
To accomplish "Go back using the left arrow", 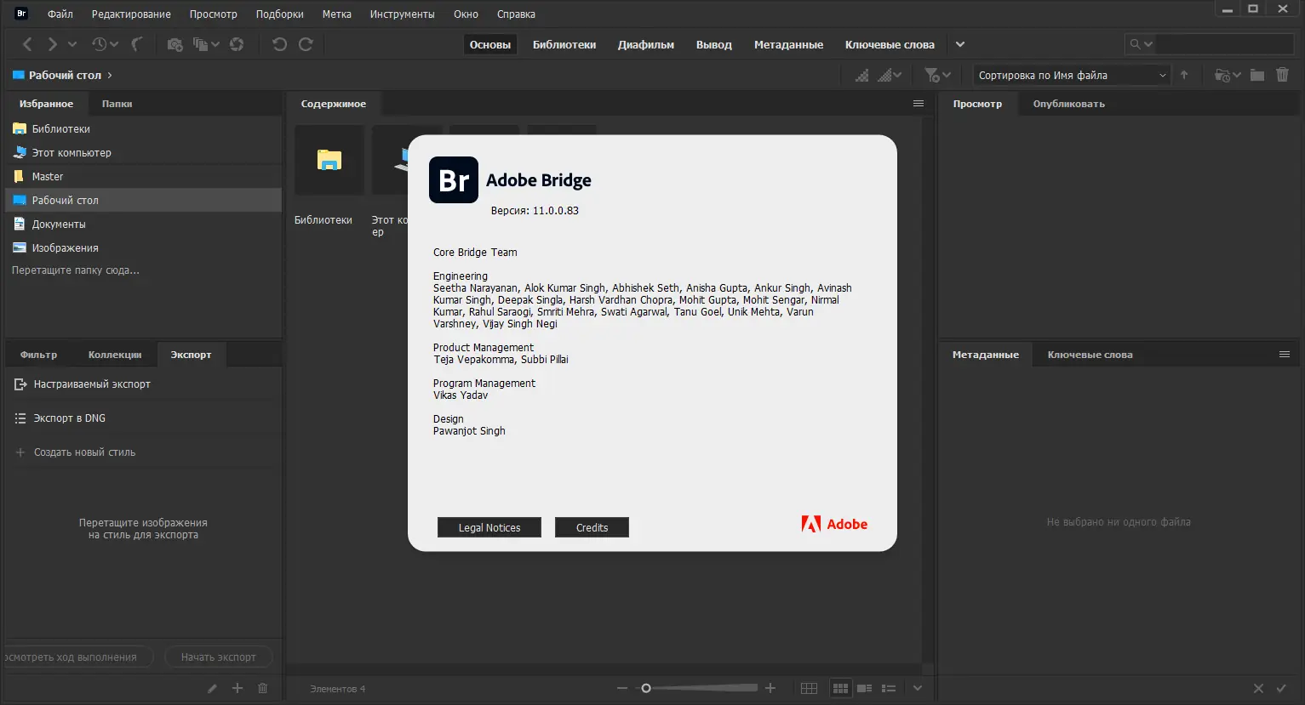I will click(27, 44).
